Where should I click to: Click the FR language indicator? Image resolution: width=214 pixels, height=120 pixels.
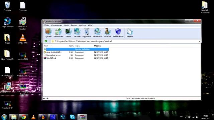(181, 117)
